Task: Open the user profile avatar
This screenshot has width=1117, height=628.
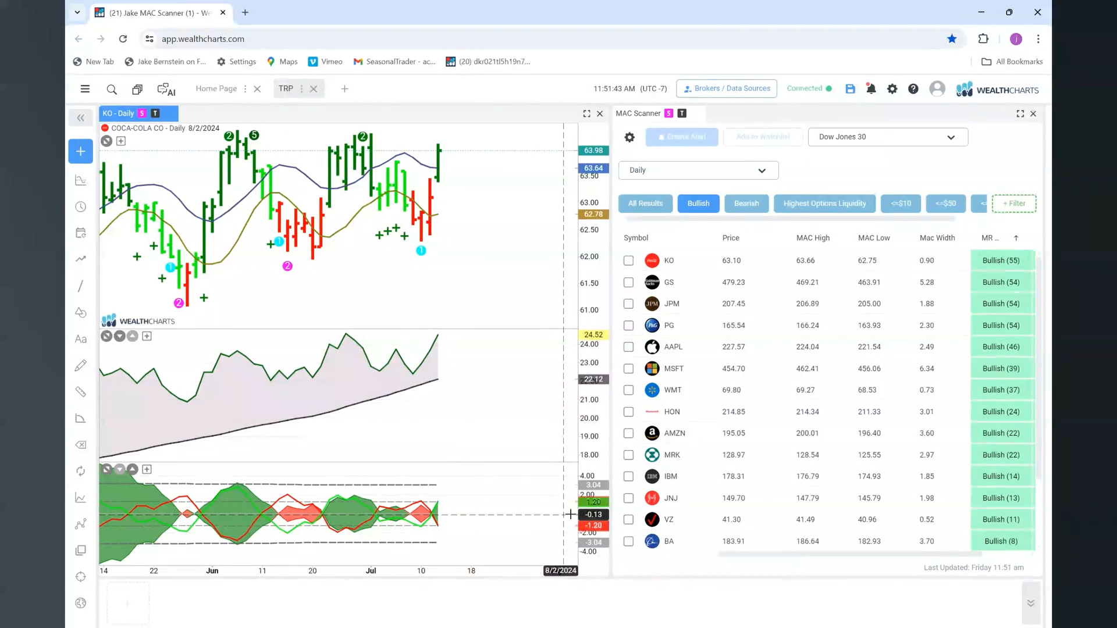Action: pyautogui.click(x=937, y=88)
